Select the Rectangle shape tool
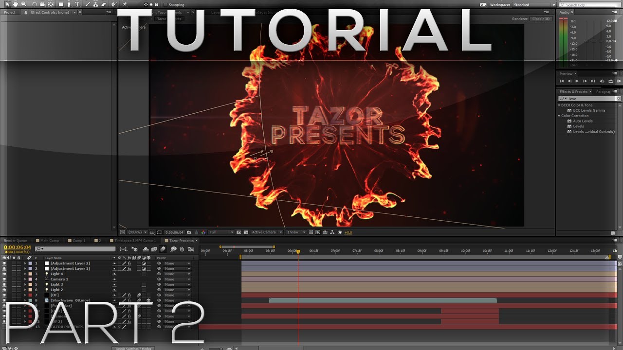Viewport: 623px width, 350px height. (61, 4)
